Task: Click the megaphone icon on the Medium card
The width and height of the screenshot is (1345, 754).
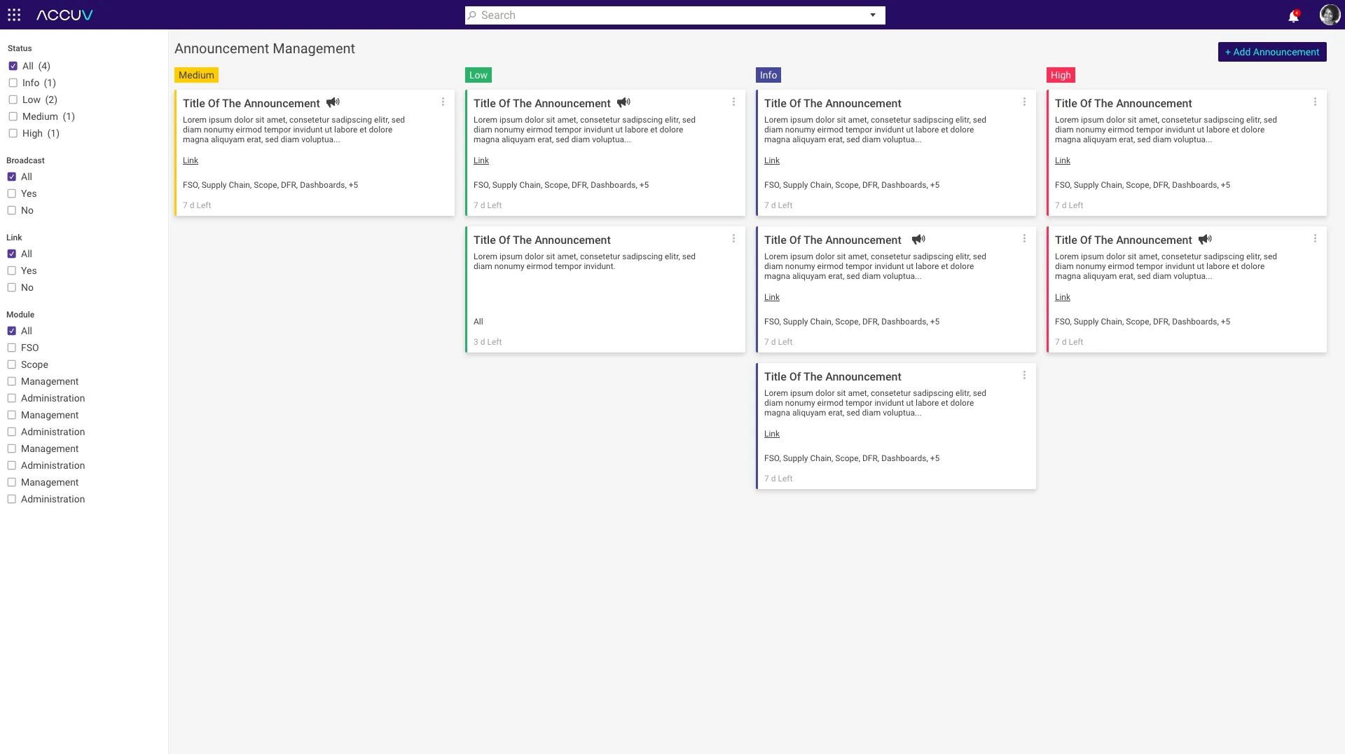Action: [333, 102]
